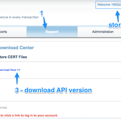Select the Store CERT Files section title
Screen dimensions: 121x119
[14, 57]
